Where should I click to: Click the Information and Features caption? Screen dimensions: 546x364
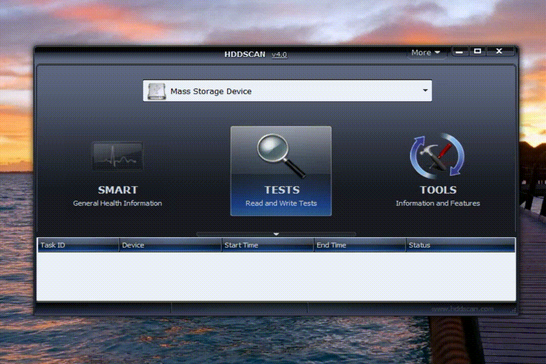438,203
